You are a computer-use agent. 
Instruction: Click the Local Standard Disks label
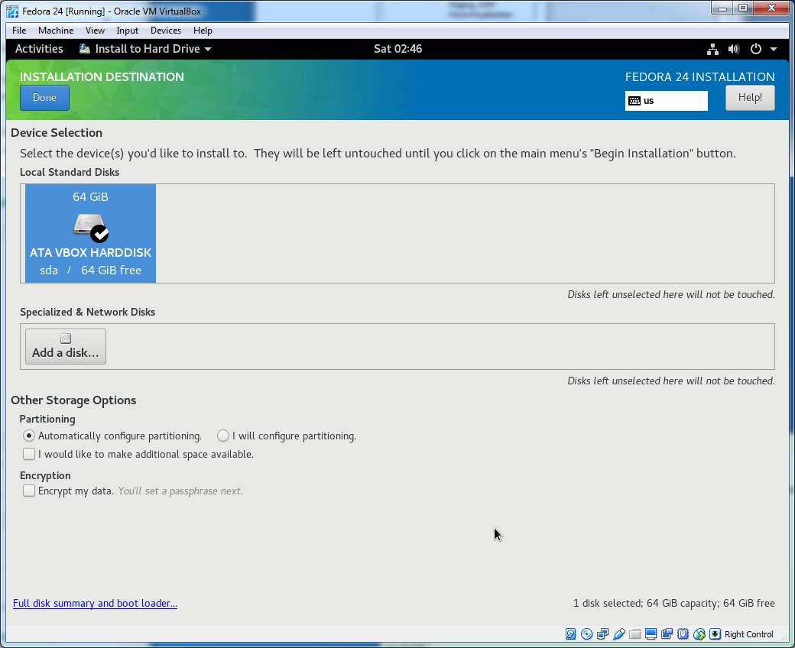click(70, 172)
